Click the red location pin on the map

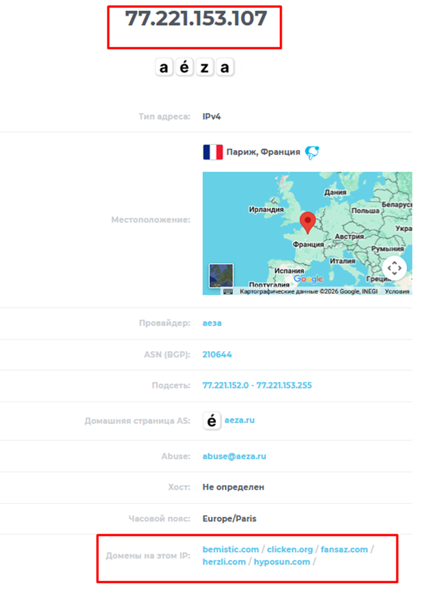coord(308,223)
